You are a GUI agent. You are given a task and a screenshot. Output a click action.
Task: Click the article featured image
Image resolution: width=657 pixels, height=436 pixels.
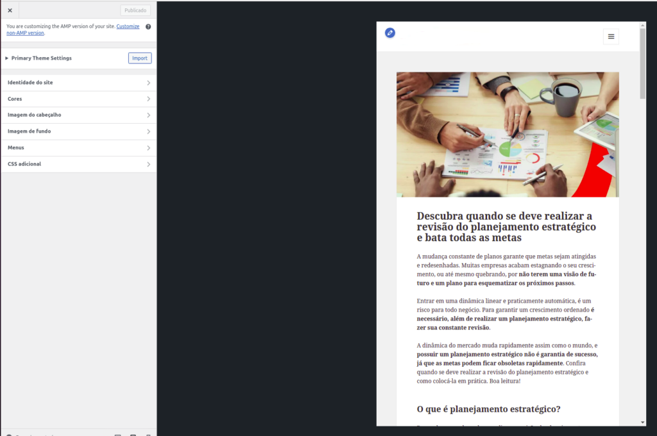point(508,135)
